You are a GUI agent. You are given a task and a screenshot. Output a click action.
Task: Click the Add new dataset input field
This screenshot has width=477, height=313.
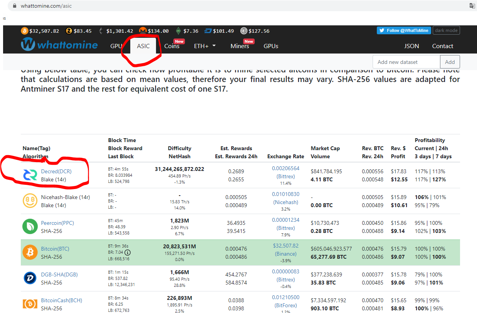[406, 62]
